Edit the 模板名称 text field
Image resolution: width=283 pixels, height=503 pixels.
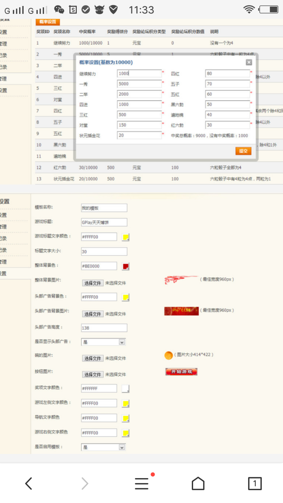(104, 208)
